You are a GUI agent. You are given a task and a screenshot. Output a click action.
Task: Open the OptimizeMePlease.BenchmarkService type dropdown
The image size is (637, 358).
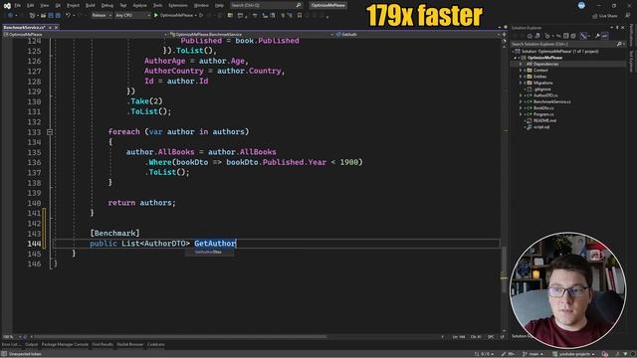pos(252,35)
